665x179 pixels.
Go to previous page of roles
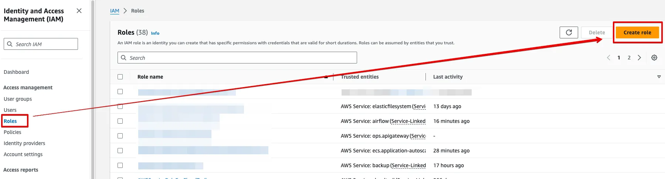pyautogui.click(x=608, y=58)
